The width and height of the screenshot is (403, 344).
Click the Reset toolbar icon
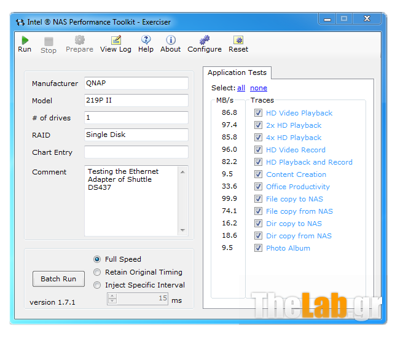coord(238,41)
